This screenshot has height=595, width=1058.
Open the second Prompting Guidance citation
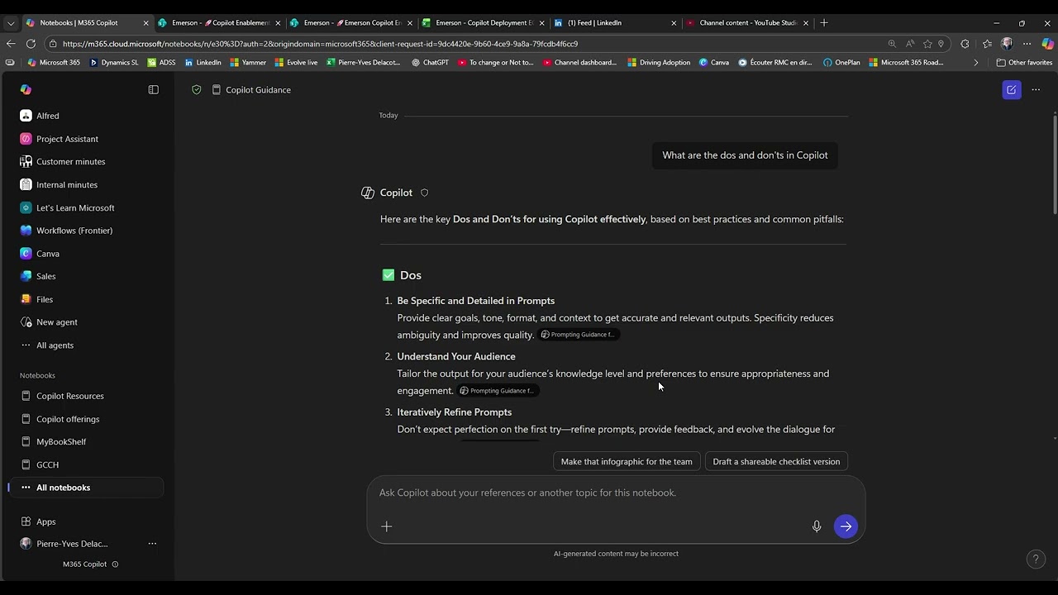pos(498,391)
